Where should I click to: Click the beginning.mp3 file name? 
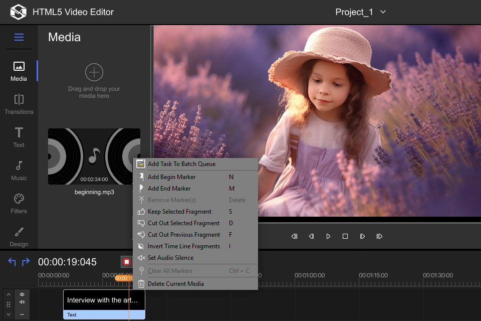(94, 192)
